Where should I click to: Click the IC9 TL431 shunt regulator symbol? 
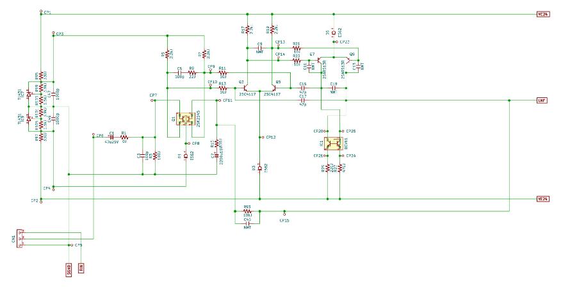(x=28, y=118)
